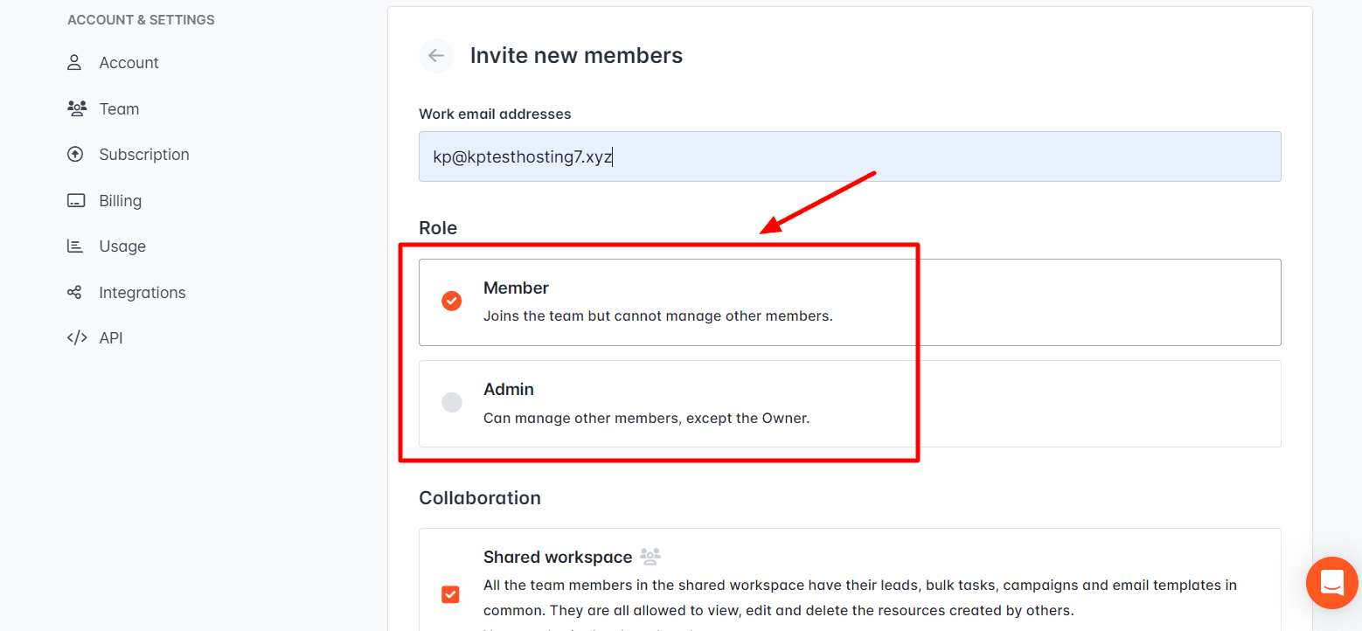Go to the Team menu item
This screenshot has height=631, width=1362.
[119, 109]
